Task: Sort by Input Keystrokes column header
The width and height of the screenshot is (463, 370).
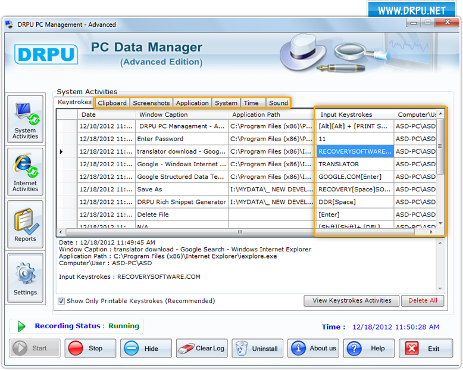Action: (355, 114)
